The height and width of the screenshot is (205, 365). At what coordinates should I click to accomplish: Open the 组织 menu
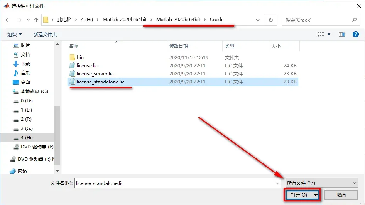click(14, 34)
